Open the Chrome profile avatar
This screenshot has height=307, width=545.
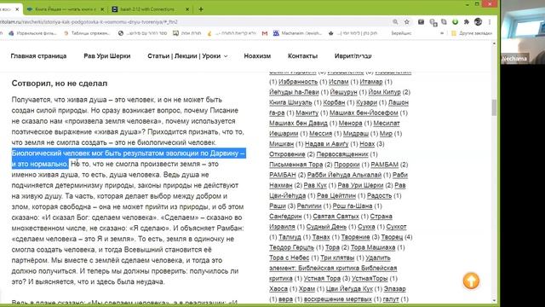click(x=479, y=21)
